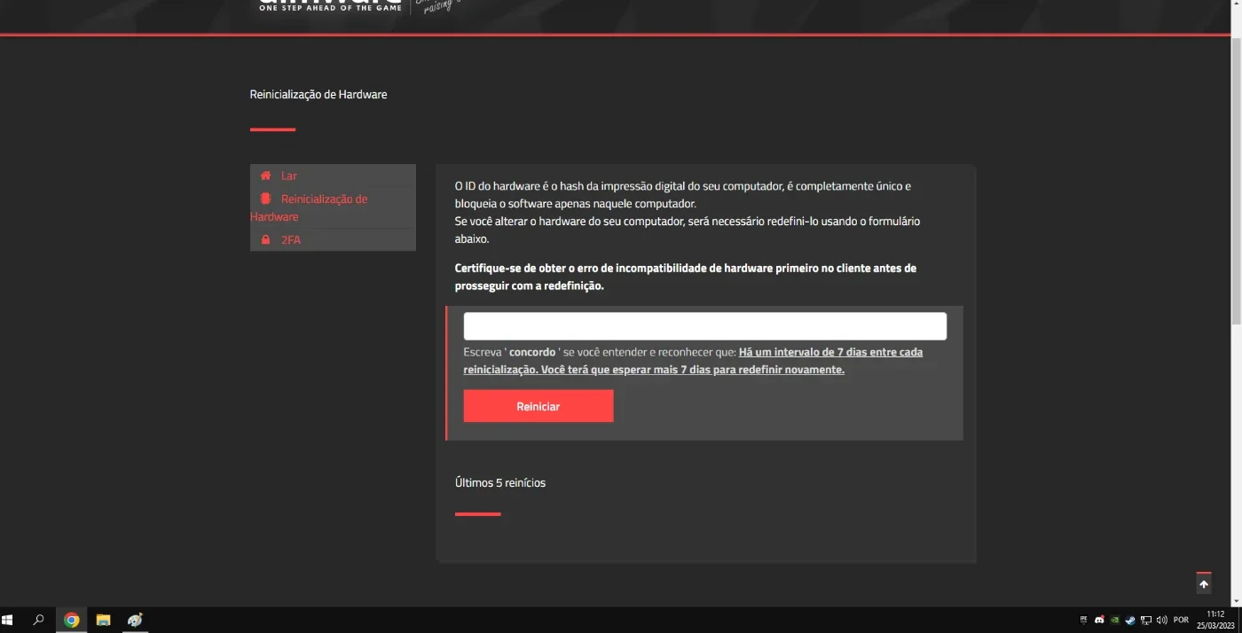The image size is (1242, 633).
Task: Open the 2FA sidebar menu item
Action: 333,240
